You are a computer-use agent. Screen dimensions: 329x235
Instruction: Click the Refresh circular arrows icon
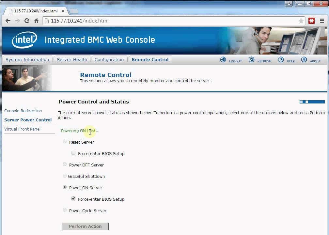(x=251, y=60)
